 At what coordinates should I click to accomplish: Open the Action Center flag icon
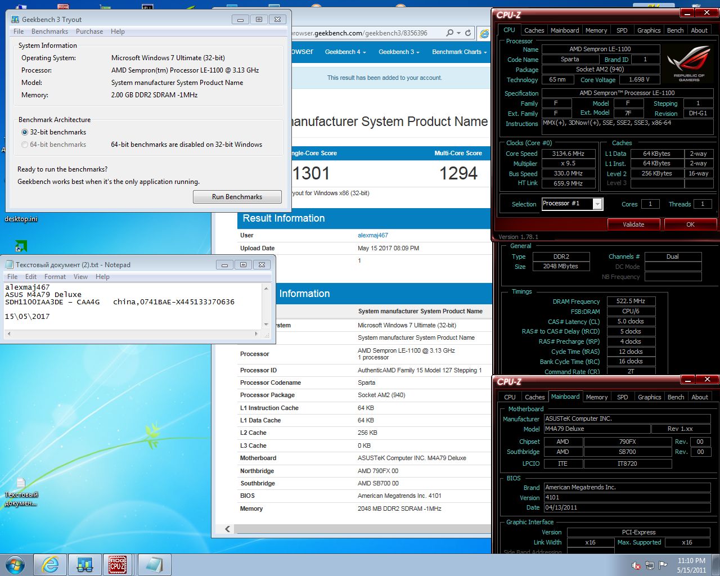click(x=663, y=565)
